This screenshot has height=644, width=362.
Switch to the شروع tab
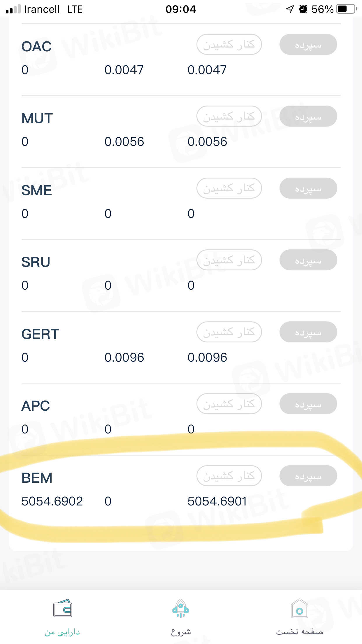tap(181, 632)
